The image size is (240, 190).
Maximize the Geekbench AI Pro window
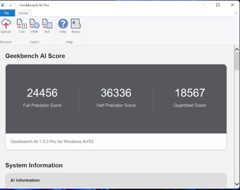(218, 5)
